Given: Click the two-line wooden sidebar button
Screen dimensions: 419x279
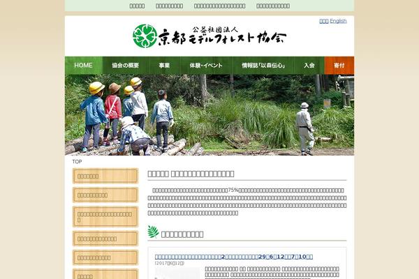Looking at the screenshot, I should coord(105,217).
